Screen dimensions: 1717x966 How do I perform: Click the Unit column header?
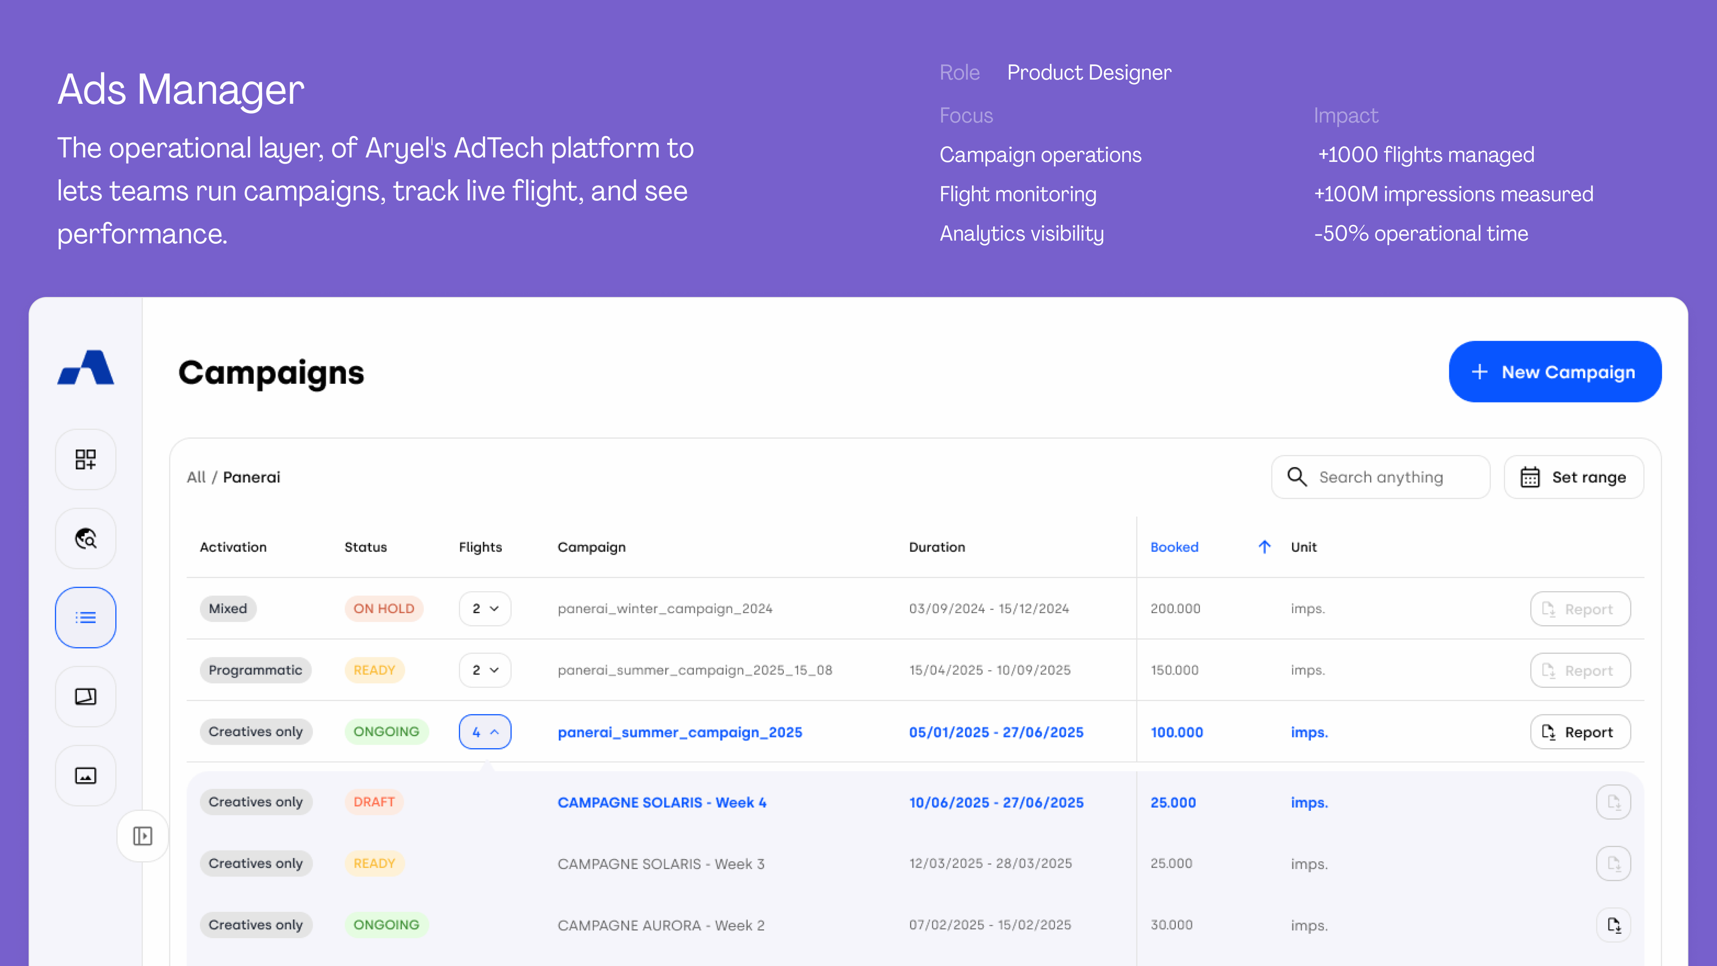[x=1304, y=547]
